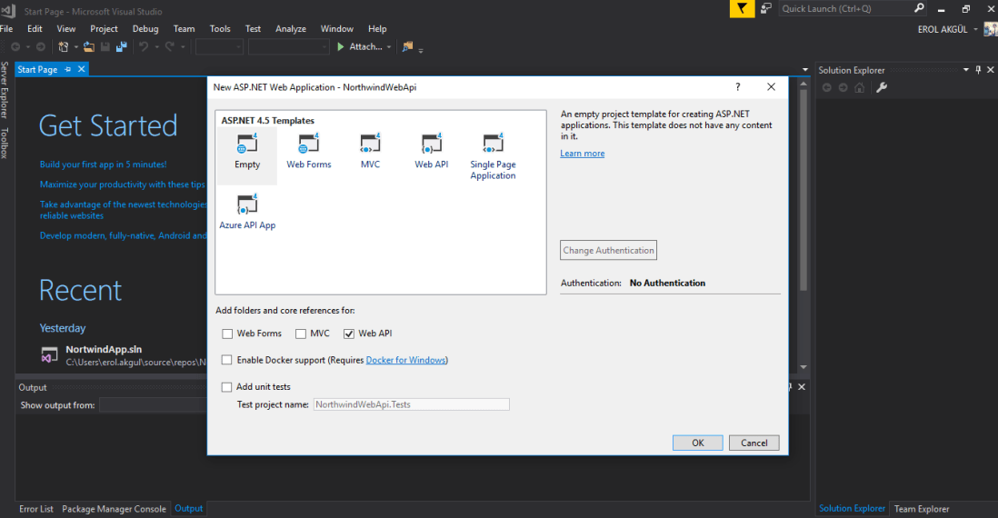Select the Empty project template icon
The image size is (998, 518).
click(246, 144)
